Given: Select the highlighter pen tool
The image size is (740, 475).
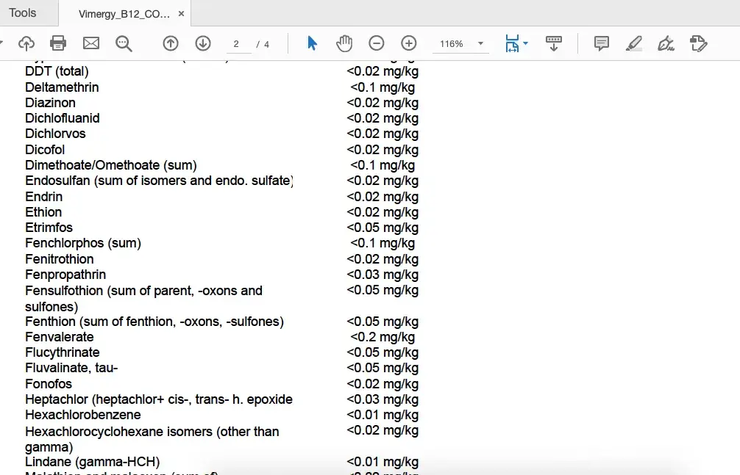Looking at the screenshot, I should click(x=634, y=44).
